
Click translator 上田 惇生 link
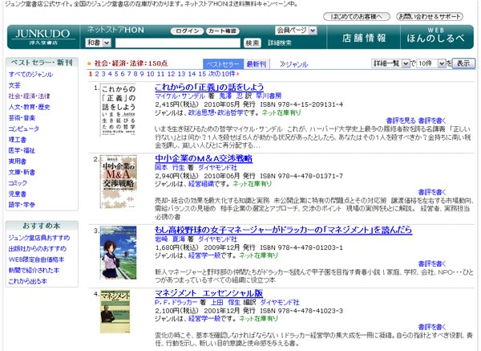tap(225, 302)
